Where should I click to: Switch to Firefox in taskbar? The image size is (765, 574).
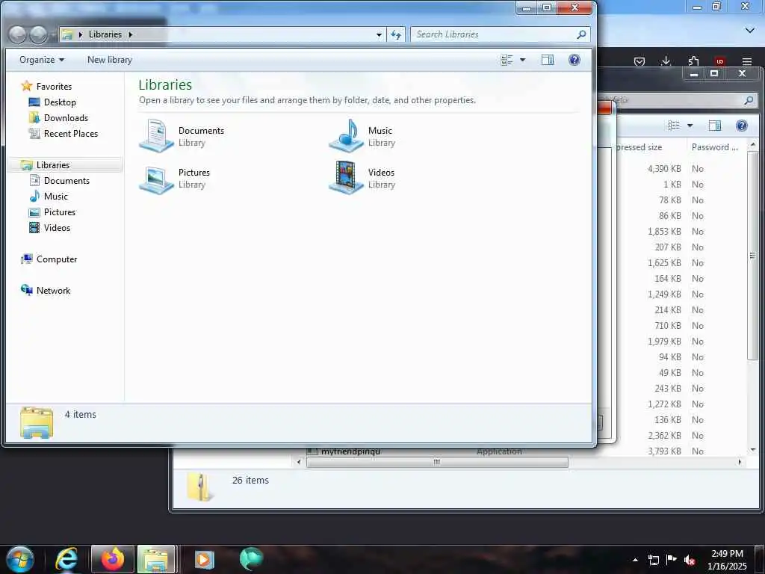[x=113, y=559]
